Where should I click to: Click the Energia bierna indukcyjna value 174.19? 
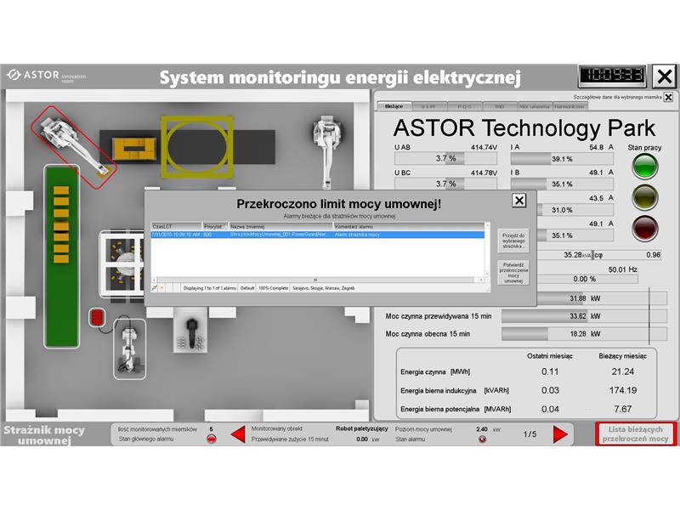623,390
